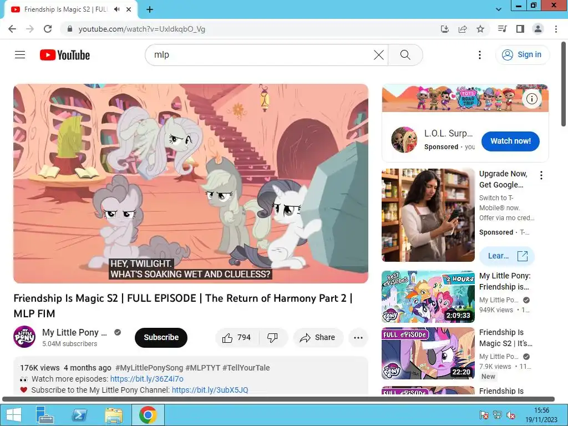Screen dimensions: 568x426
Task: Open the tab search chevron dropdown
Action: coord(499,9)
